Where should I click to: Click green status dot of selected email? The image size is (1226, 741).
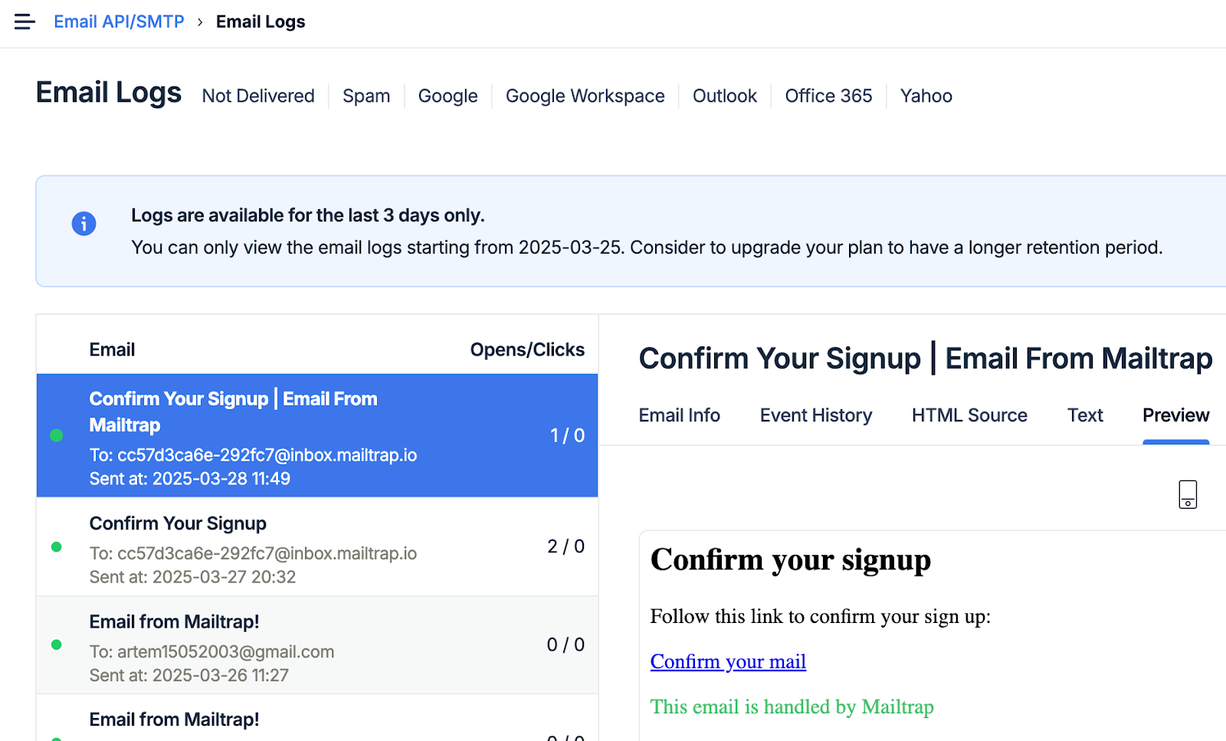click(x=56, y=435)
